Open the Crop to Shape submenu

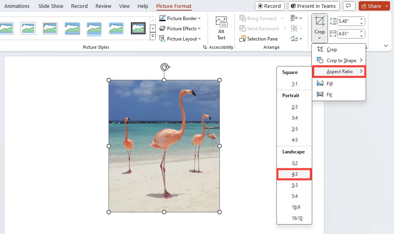339,61
